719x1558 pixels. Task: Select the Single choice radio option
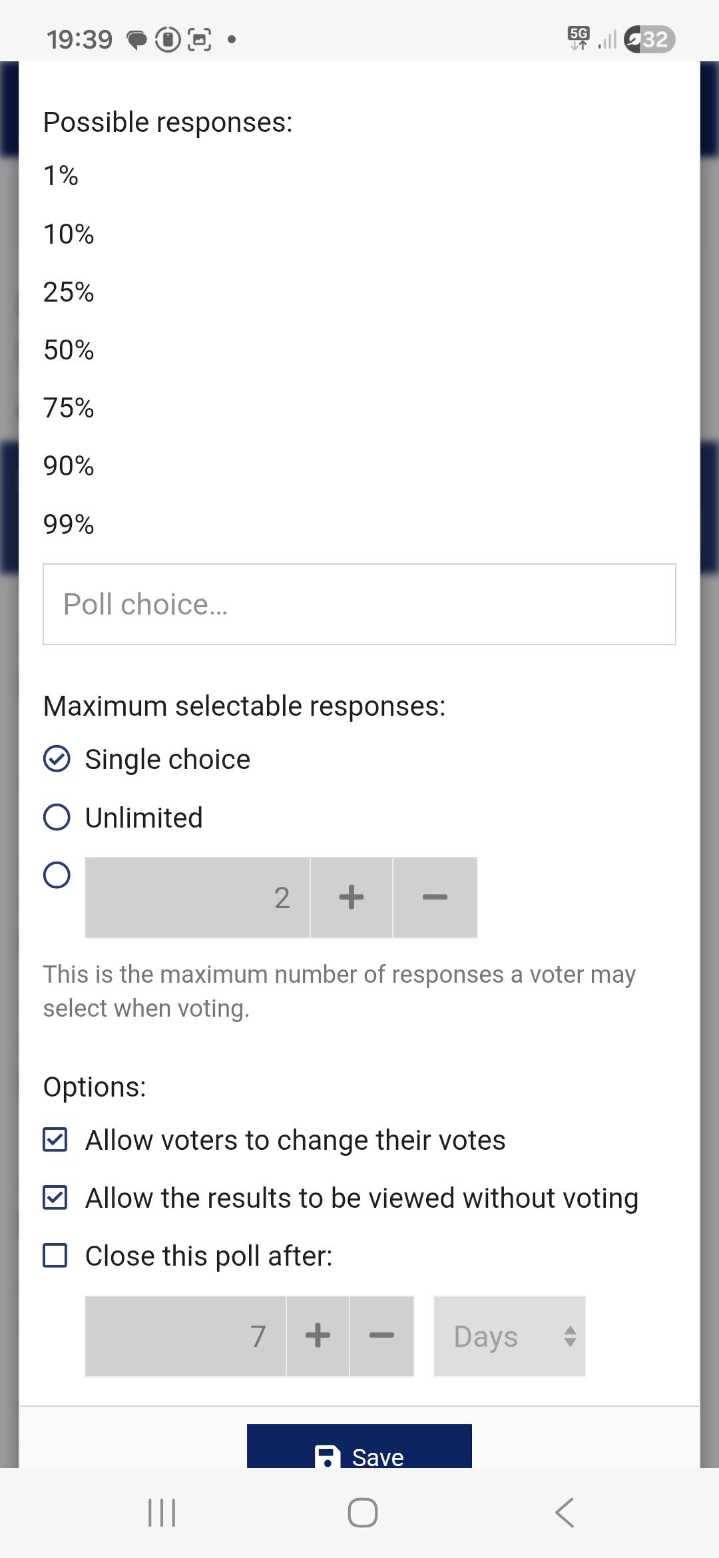point(57,759)
